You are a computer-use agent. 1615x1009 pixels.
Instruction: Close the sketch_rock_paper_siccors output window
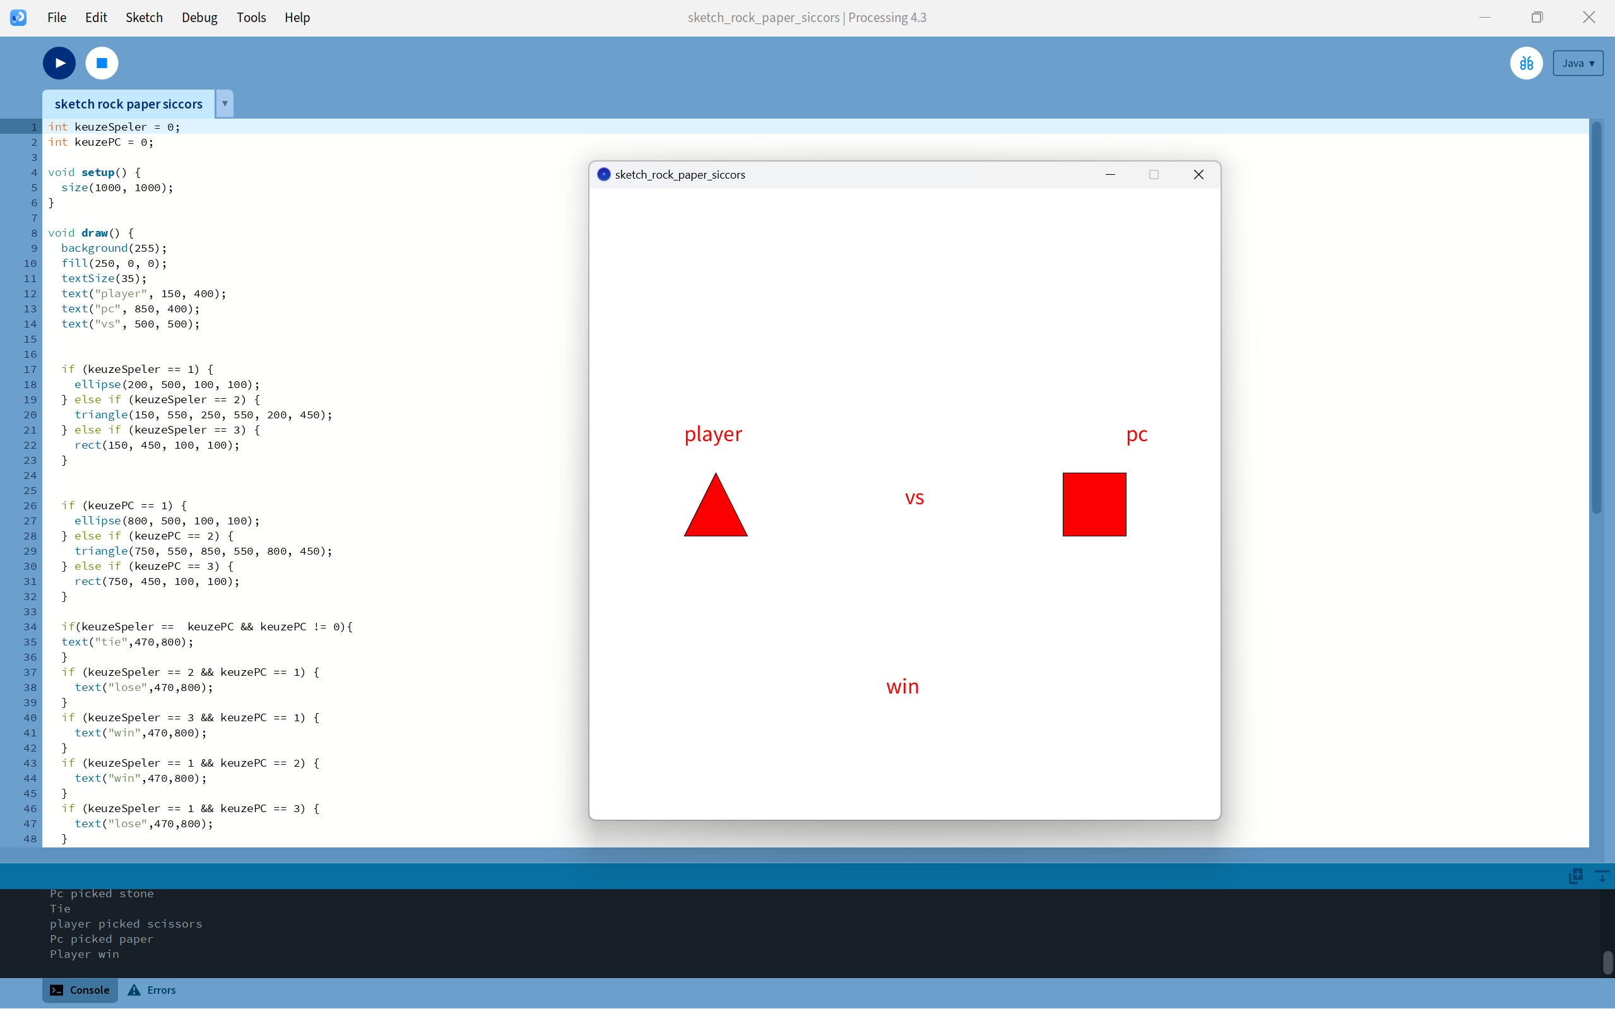point(1198,175)
